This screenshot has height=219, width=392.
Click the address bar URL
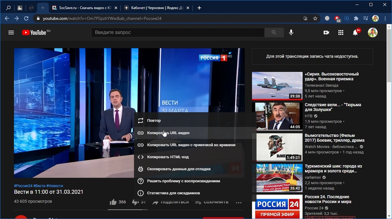click(x=102, y=19)
